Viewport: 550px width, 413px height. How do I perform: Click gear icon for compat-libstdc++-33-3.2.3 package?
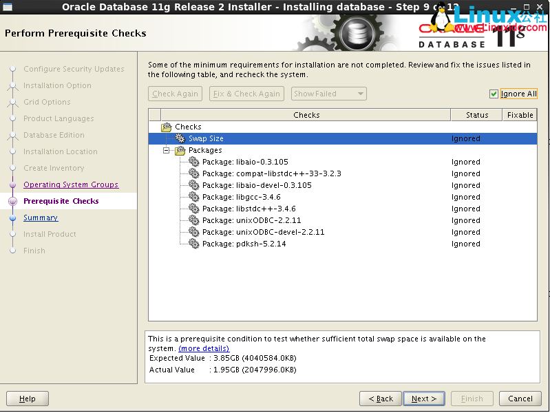pyautogui.click(x=193, y=173)
